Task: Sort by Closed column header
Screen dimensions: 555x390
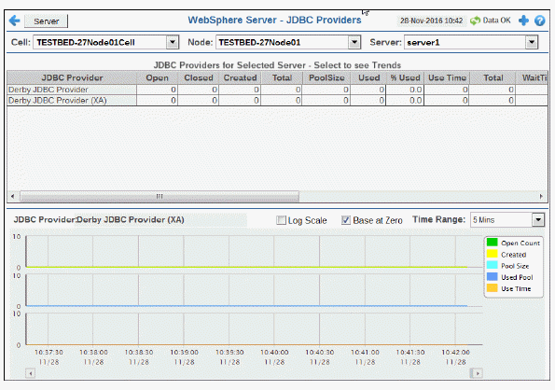Action: click(x=198, y=77)
